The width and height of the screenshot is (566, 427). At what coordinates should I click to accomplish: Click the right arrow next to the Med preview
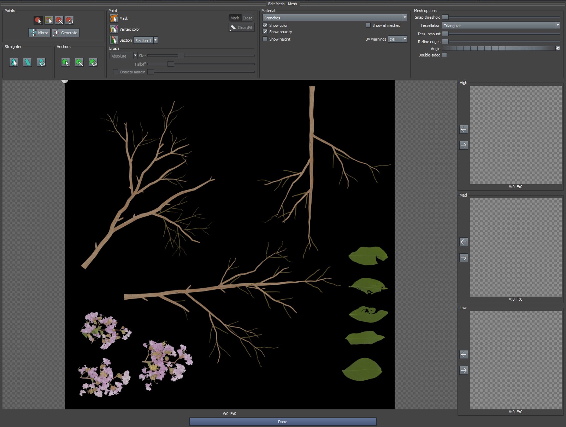point(464,258)
